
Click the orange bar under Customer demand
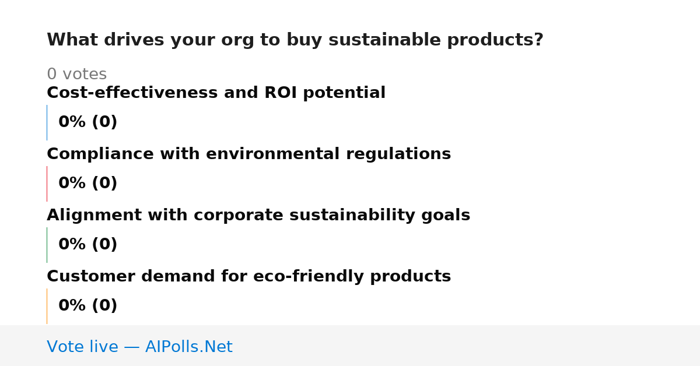47,306
